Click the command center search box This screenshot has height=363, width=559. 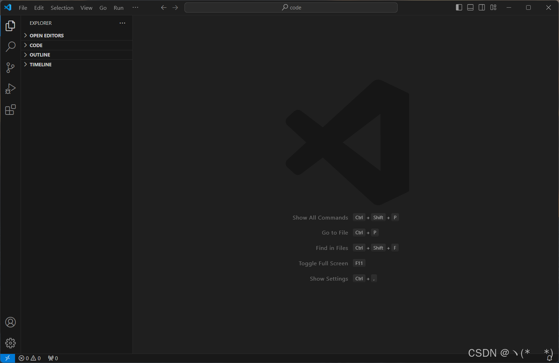(x=291, y=7)
